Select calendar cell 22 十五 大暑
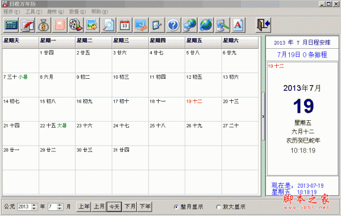Viewport: 341px width, 216px height. pos(57,133)
